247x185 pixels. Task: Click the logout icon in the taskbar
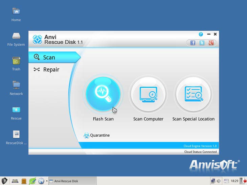pyautogui.click(x=243, y=181)
